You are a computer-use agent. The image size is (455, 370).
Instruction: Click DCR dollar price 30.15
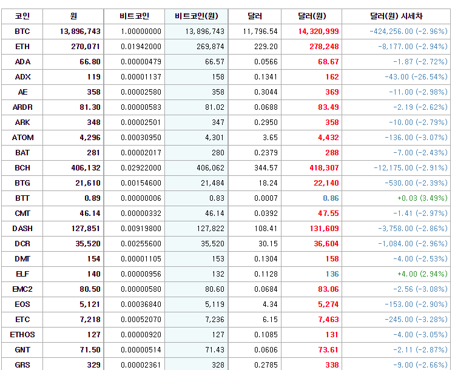[268, 243]
